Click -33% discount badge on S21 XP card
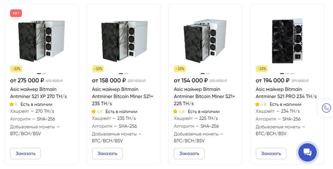 click(x=16, y=69)
